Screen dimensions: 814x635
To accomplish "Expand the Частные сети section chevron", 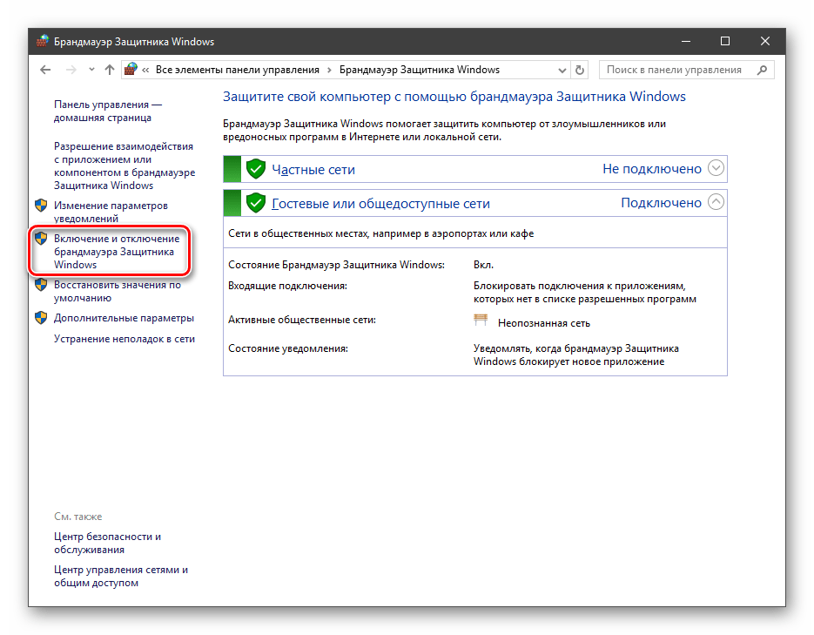I will (x=716, y=168).
